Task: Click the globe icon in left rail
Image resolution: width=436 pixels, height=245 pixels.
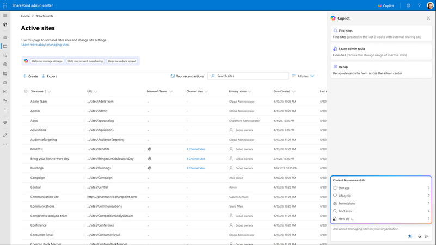Action: [x=5, y=24]
